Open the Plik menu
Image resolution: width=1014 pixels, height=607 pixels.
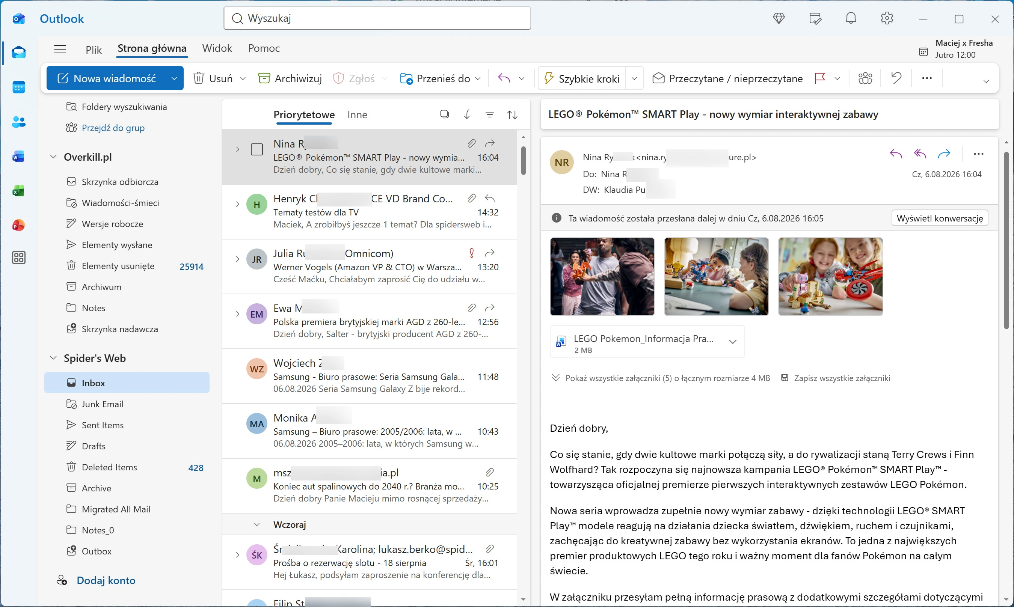(93, 50)
